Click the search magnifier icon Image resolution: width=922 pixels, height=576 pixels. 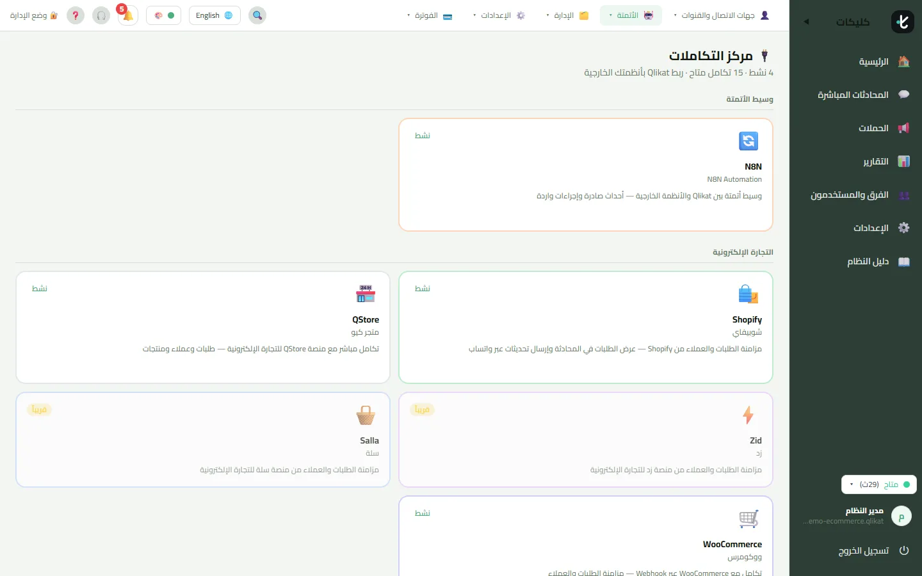[257, 15]
